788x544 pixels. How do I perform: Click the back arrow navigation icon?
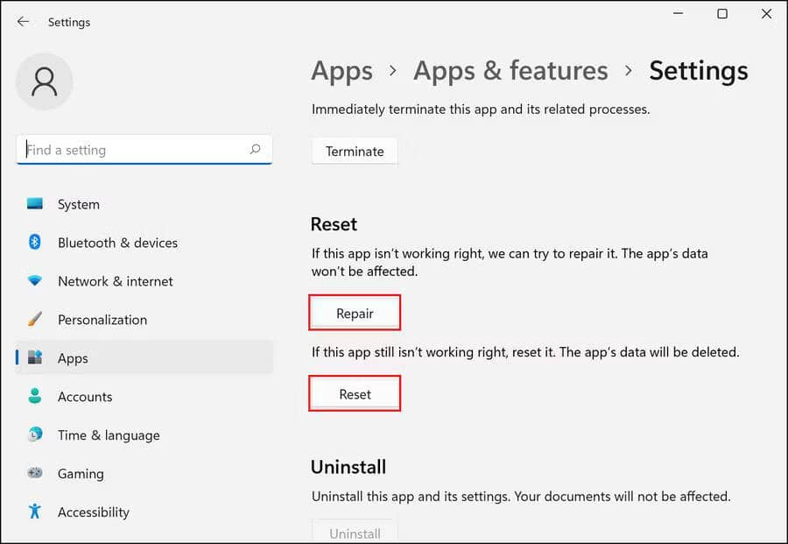coord(23,22)
